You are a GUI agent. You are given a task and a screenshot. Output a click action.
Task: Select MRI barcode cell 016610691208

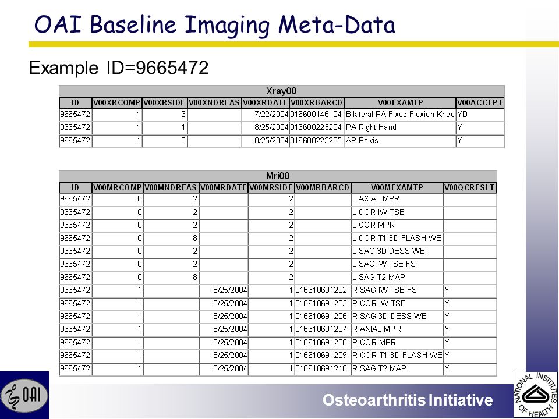323,343
